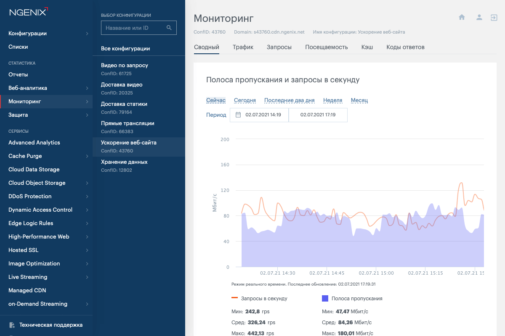Open the Коды ответов tab
The width and height of the screenshot is (505, 336).
(x=406, y=47)
